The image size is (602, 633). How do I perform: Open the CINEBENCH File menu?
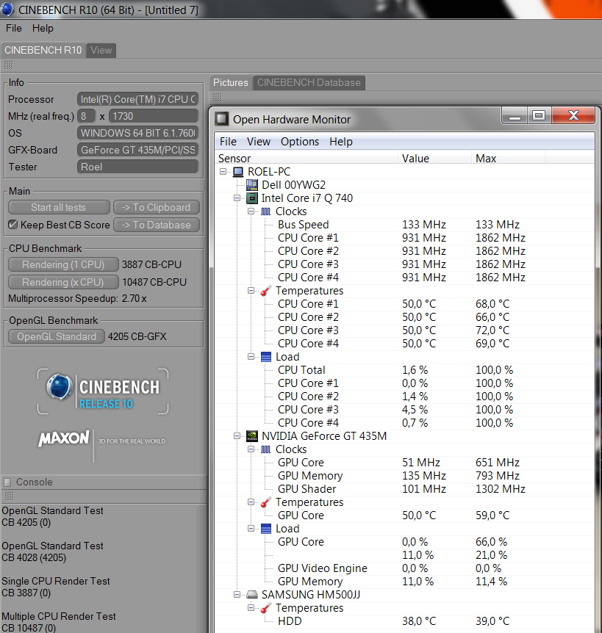14,28
